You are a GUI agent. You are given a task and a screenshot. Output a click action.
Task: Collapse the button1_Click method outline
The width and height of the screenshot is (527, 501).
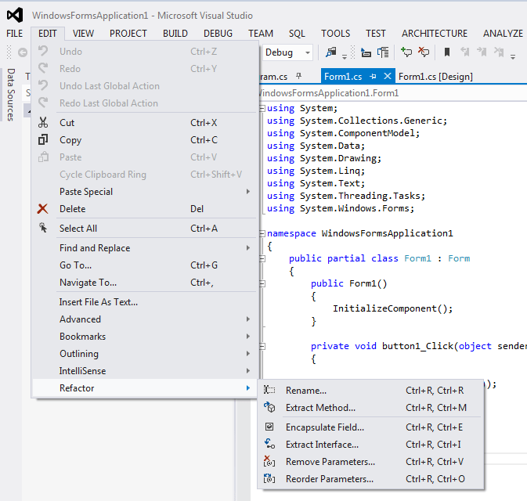click(262, 346)
